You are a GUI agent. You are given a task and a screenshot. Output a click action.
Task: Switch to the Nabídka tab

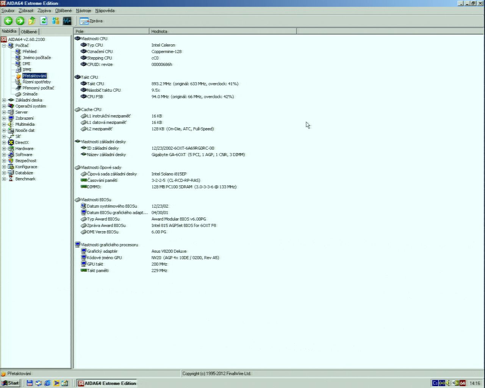click(9, 31)
